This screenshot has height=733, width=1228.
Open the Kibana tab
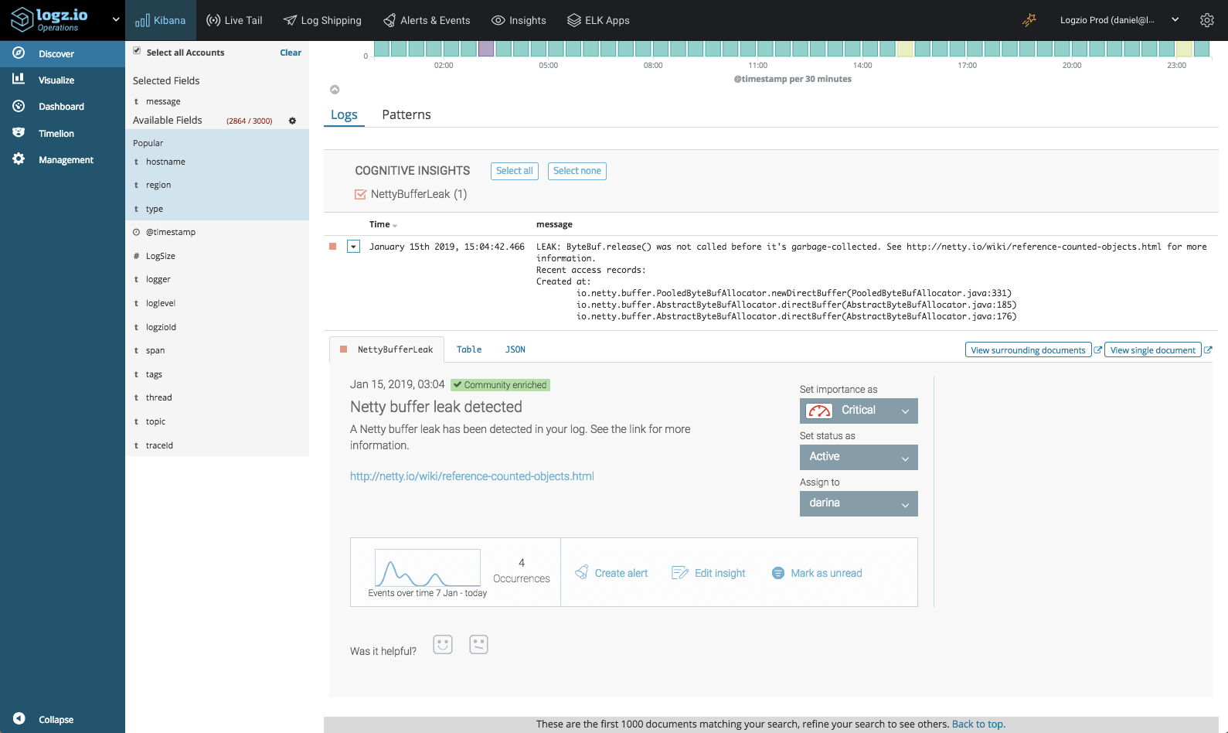pyautogui.click(x=161, y=20)
